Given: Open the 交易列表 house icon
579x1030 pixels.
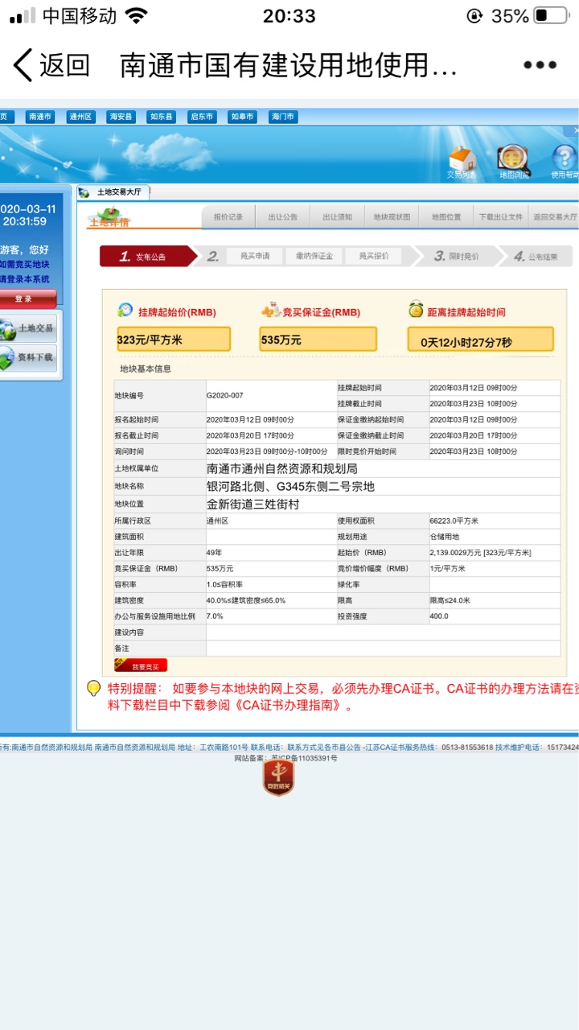Looking at the screenshot, I should click(462, 162).
